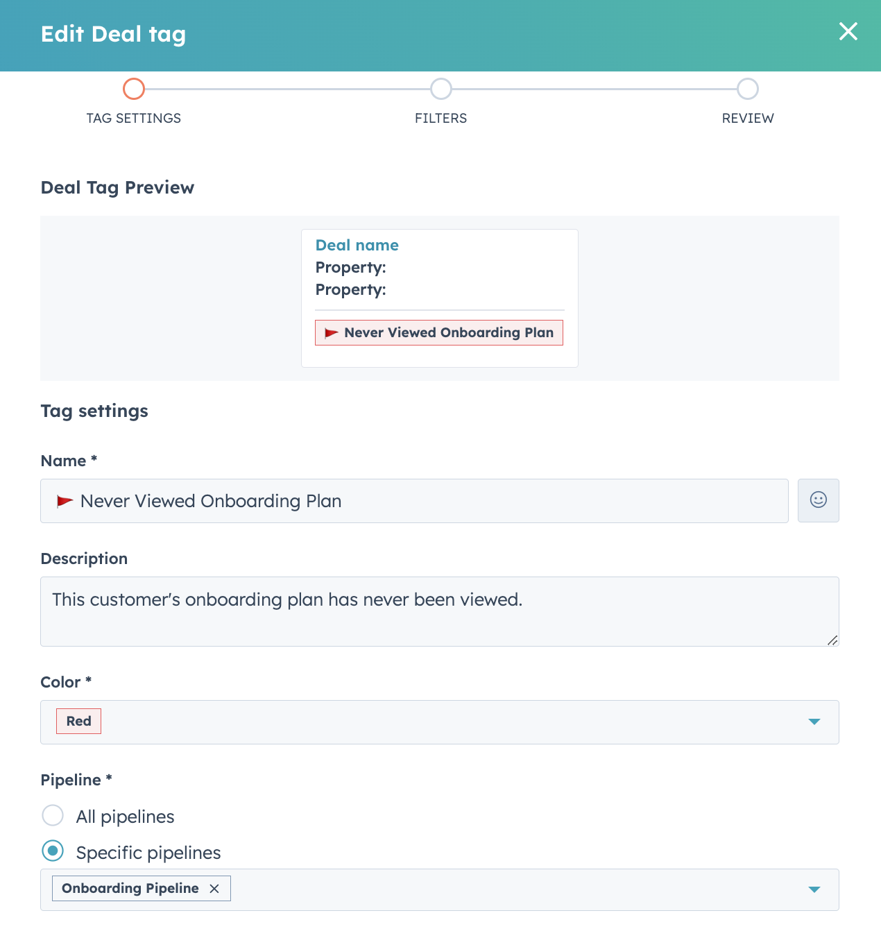This screenshot has width=881, height=938.
Task: Close the Edit Deal tag dialog
Action: pyautogui.click(x=848, y=31)
